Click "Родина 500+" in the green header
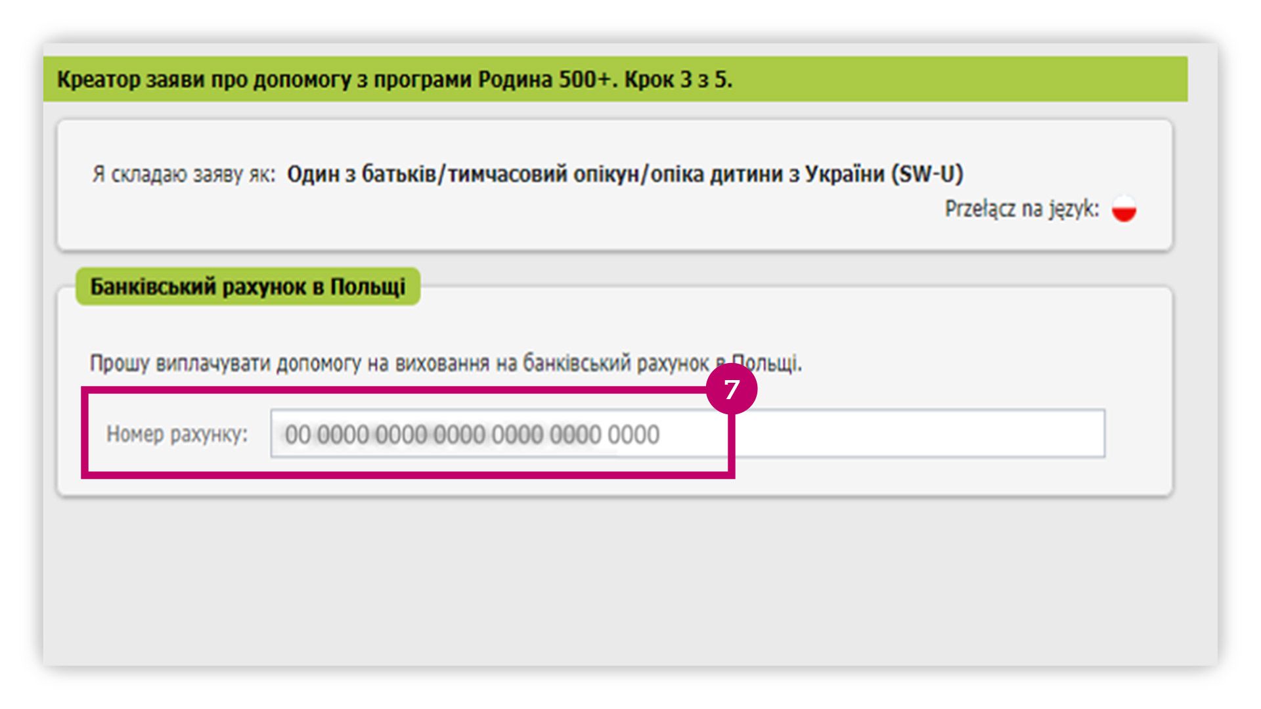 tap(545, 79)
